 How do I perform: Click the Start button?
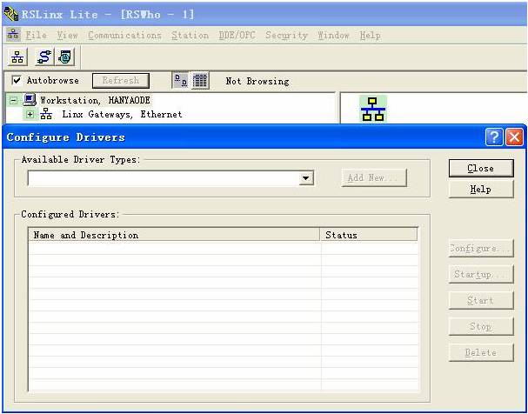coord(481,300)
